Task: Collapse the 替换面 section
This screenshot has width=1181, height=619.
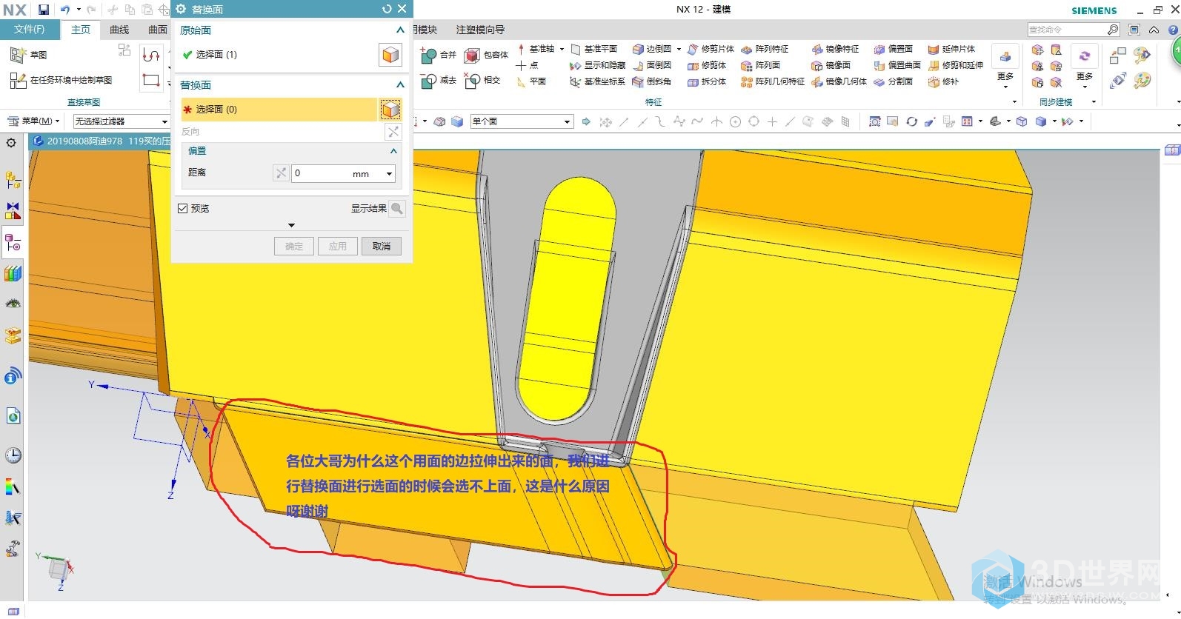Action: click(x=400, y=85)
